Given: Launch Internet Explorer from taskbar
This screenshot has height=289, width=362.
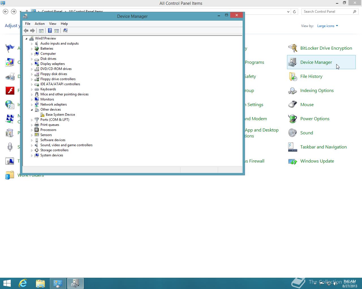Looking at the screenshot, I should pos(23,283).
